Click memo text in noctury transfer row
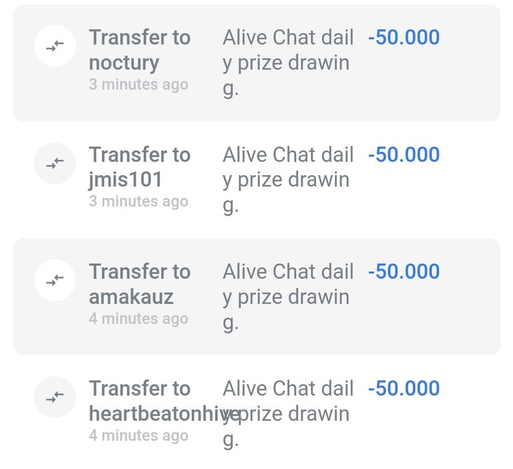Screen dimensions: 513x469 tap(288, 63)
